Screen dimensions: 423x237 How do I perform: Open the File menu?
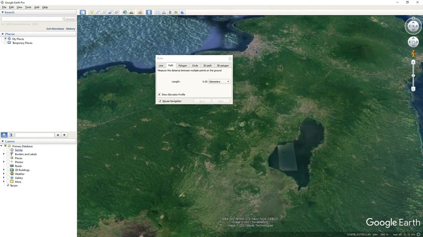click(4, 7)
